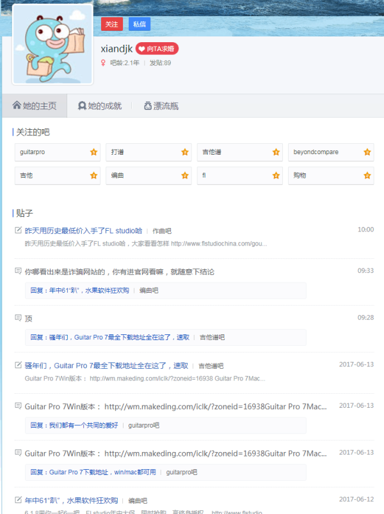Toggle the star on 购物 forum
This screenshot has width=384, height=514.
[367, 175]
